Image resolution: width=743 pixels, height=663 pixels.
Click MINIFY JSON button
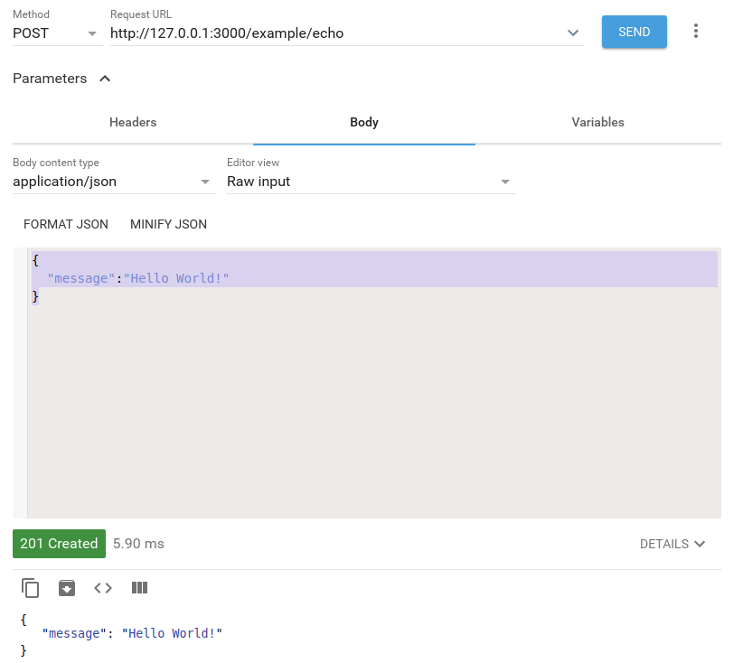coord(168,224)
